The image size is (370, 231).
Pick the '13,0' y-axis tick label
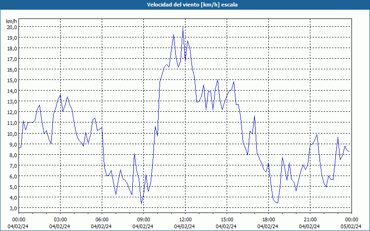point(12,102)
